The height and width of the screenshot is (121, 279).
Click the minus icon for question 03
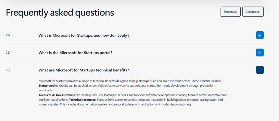pos(260,70)
